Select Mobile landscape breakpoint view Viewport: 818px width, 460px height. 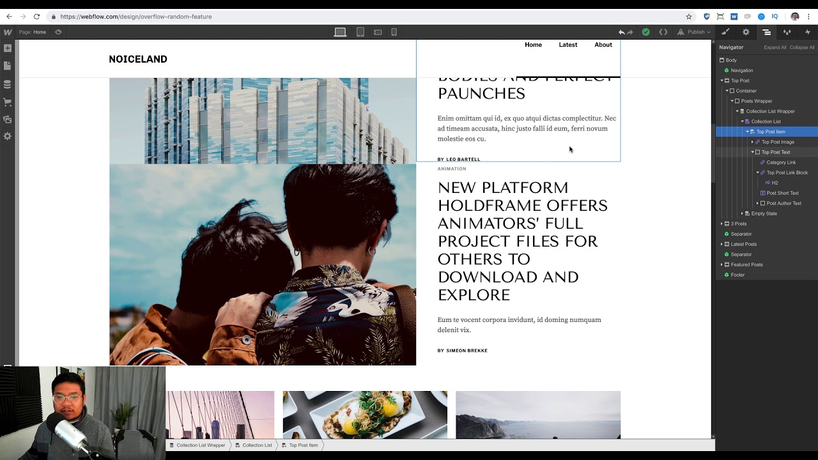coord(378,32)
